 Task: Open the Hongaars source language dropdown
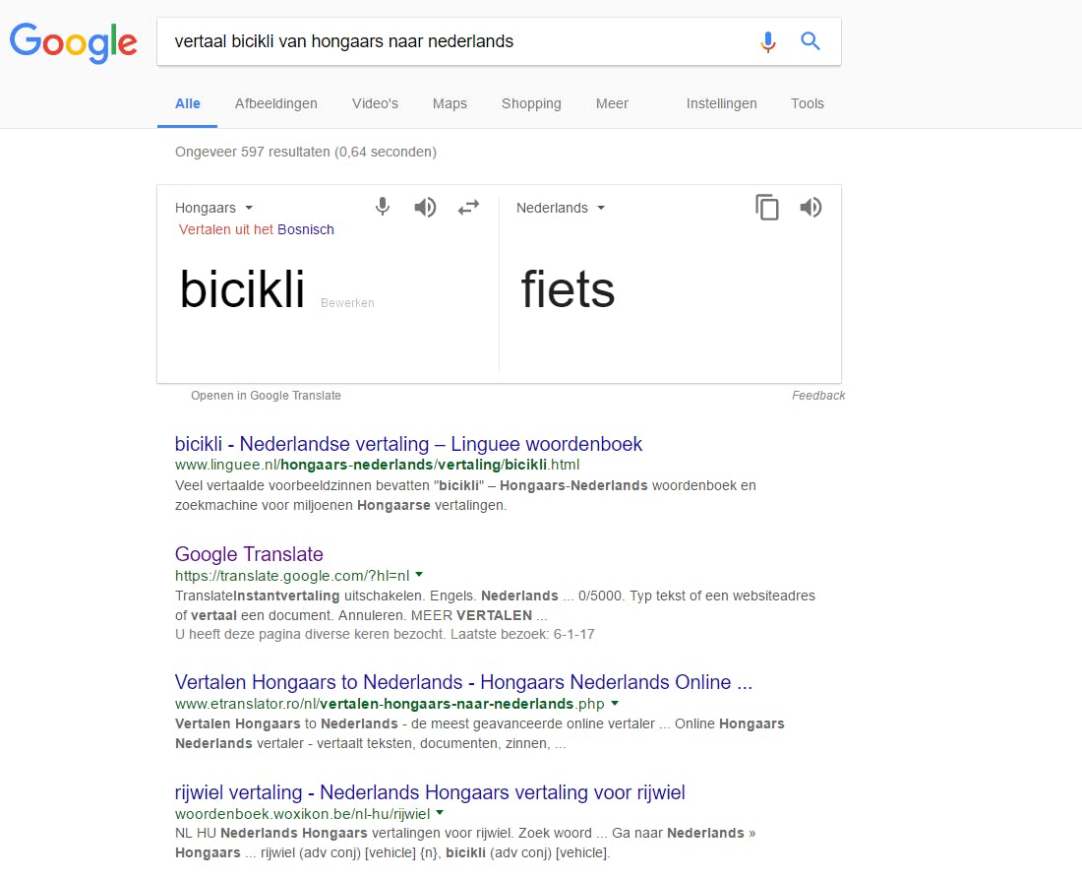coord(214,208)
